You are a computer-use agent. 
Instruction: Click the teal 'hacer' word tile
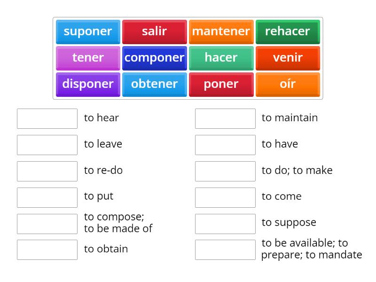tap(221, 58)
